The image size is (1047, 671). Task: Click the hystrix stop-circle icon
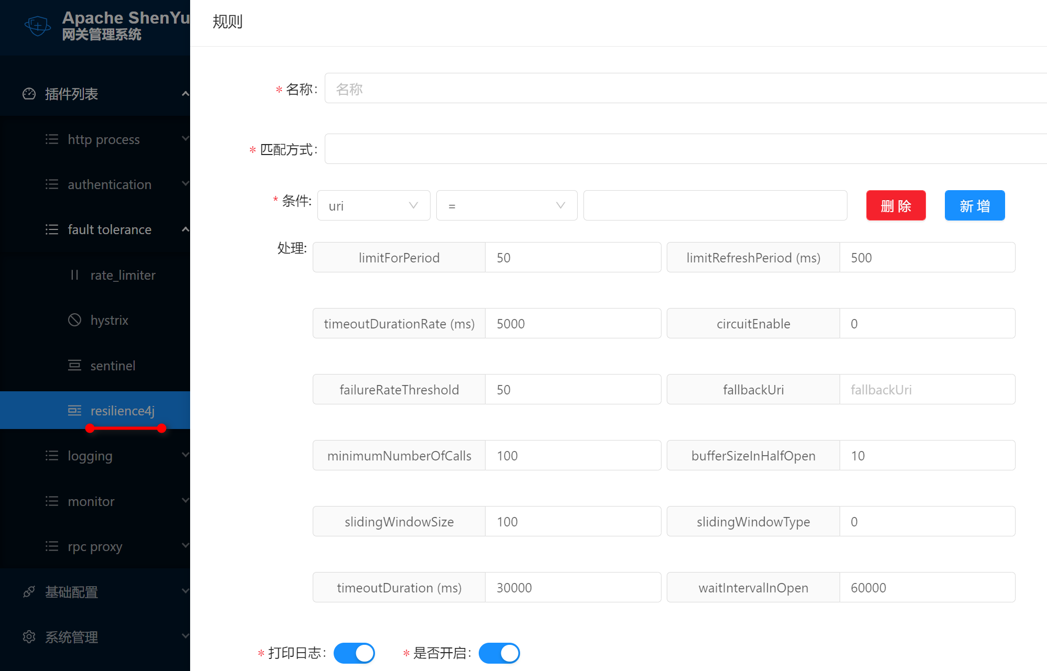(74, 320)
